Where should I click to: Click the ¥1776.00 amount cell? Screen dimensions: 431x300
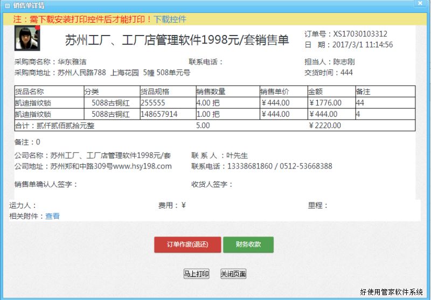325,103
